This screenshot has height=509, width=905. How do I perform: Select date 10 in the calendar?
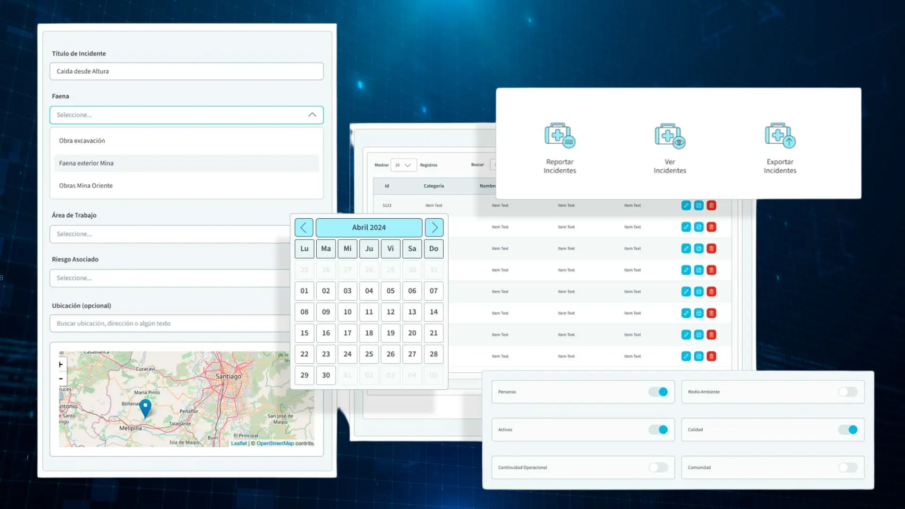pos(347,312)
